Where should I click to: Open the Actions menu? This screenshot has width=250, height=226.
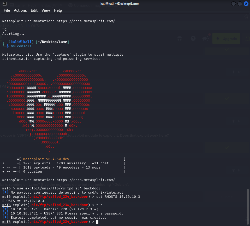tap(20, 10)
